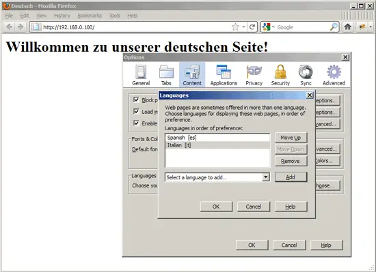Click the Move Down button
The height and width of the screenshot is (272, 376).
pos(291,149)
